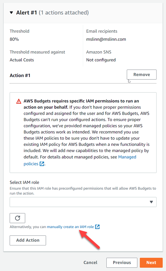Open the Select IAM role dropdown

coord(79,202)
